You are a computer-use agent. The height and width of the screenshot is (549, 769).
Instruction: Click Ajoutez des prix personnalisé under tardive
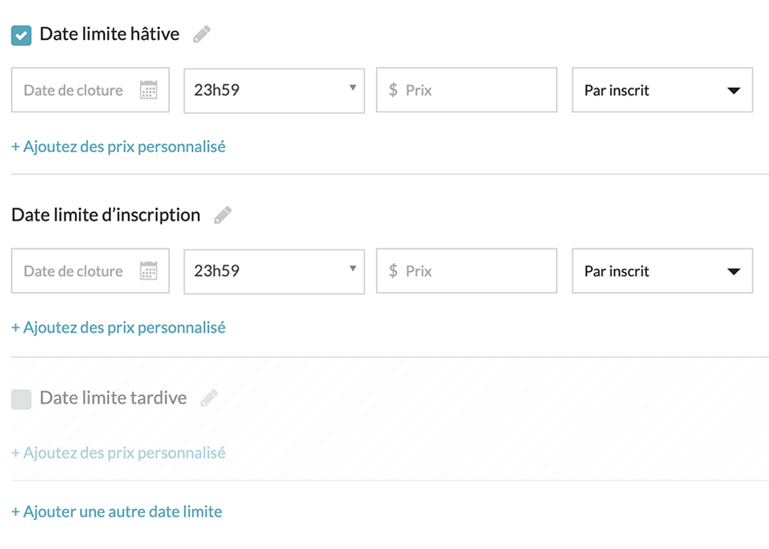(118, 453)
